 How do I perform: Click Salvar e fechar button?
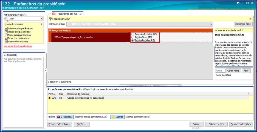pyautogui.click(x=216, y=124)
